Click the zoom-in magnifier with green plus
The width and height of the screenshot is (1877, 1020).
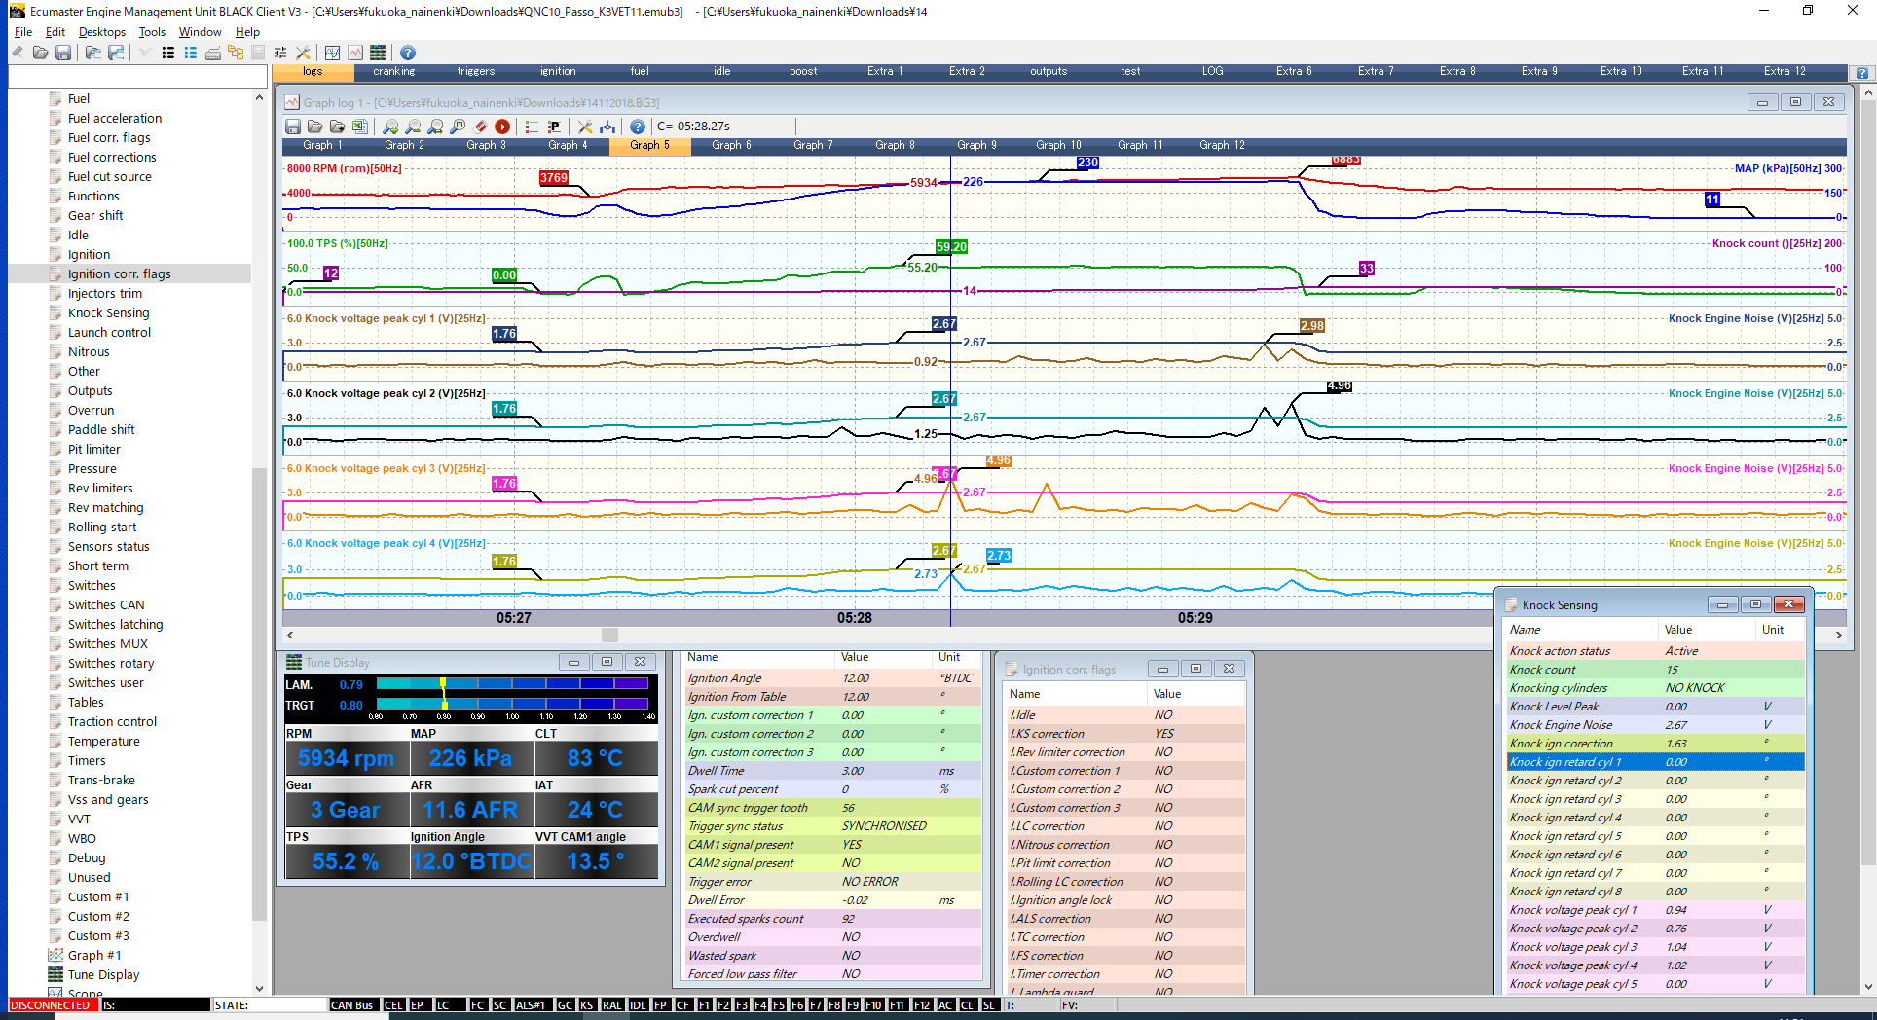pos(390,127)
